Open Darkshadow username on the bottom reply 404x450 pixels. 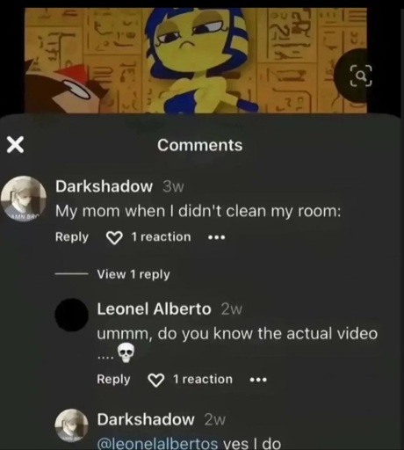pyautogui.click(x=146, y=419)
